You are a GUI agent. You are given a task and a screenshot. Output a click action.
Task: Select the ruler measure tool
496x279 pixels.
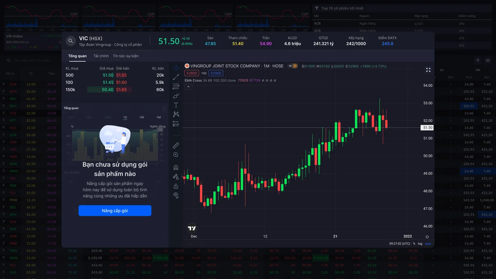click(176, 146)
